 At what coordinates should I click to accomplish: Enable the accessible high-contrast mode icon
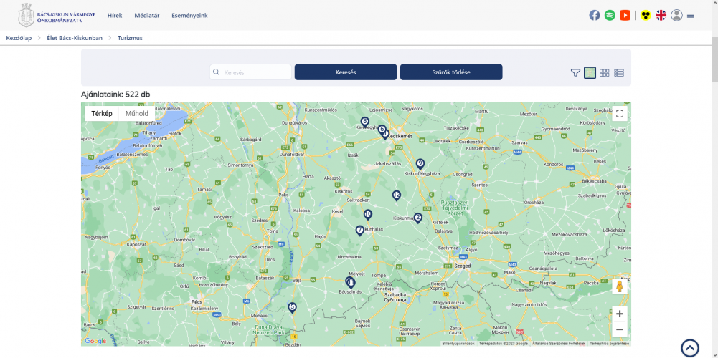tap(646, 16)
